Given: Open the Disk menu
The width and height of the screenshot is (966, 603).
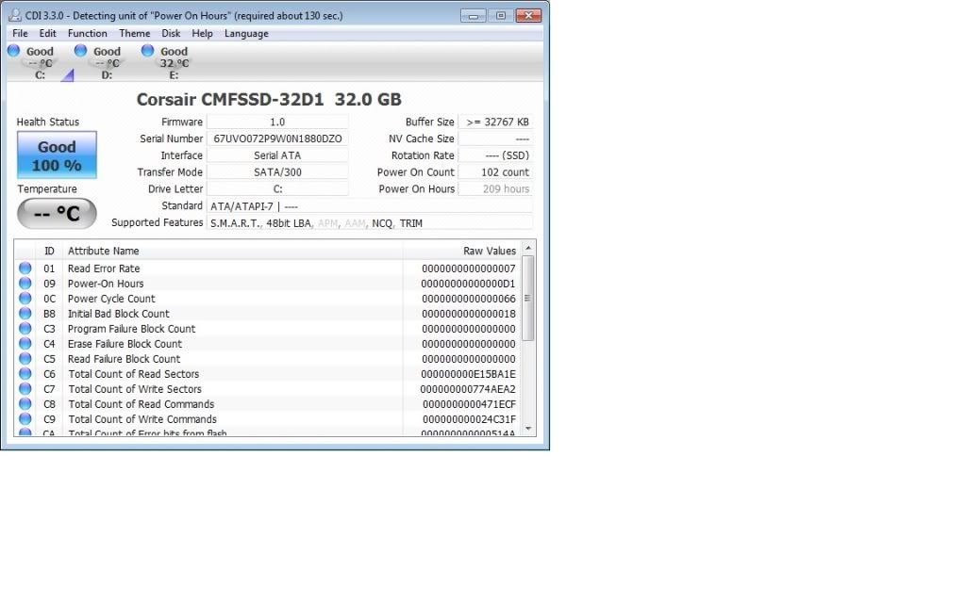Looking at the screenshot, I should [171, 33].
